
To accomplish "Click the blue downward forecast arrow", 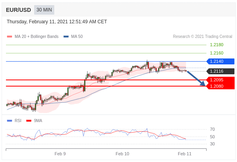I will click(x=196, y=78).
